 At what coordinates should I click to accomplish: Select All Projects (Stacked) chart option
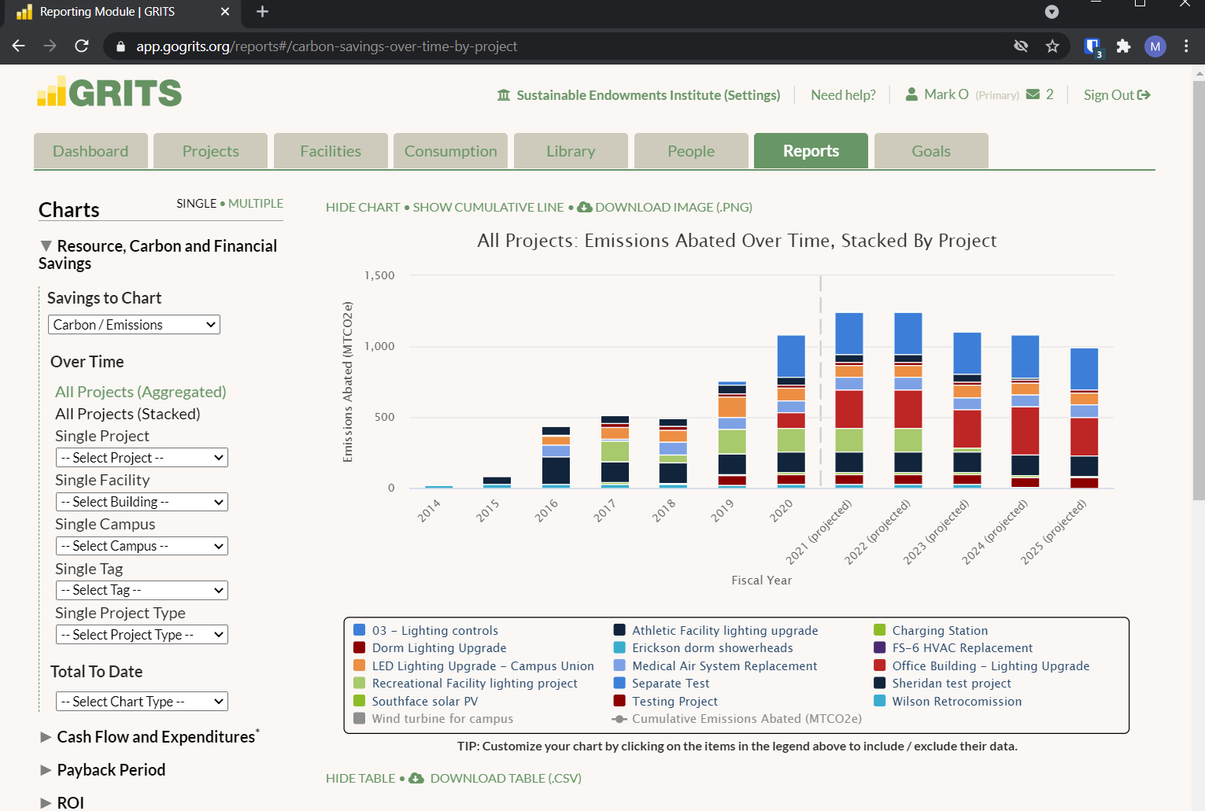pyautogui.click(x=128, y=414)
